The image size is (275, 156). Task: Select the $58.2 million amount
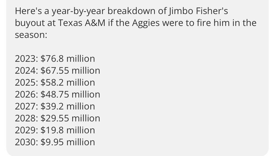pos(67,83)
